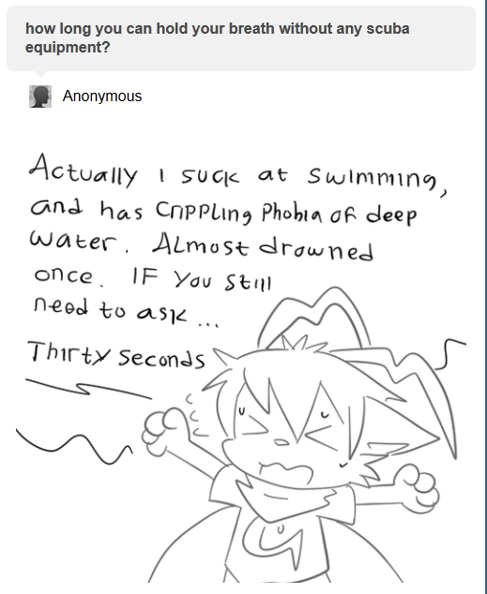Click the Anonymous avatar silhouette icon
This screenshot has width=487, height=594.
40,97
